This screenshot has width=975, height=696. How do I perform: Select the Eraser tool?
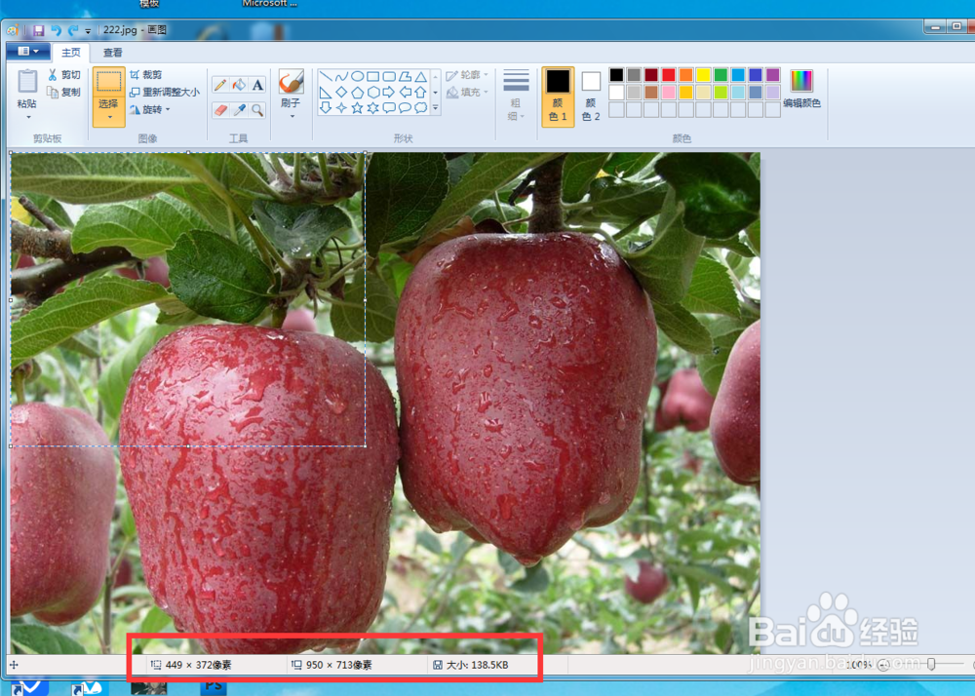point(220,110)
